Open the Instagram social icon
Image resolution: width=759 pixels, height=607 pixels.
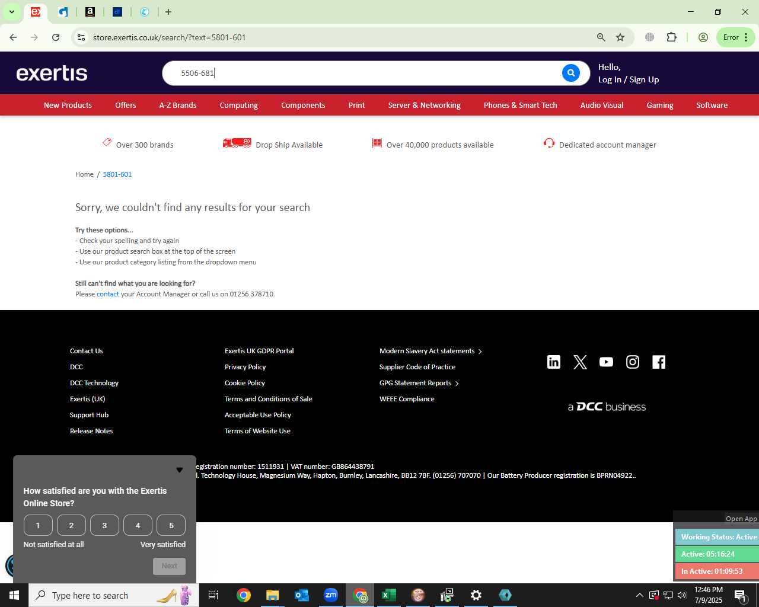pos(633,362)
